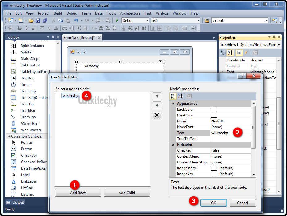
Task: Click the ToolTipText property value field
Action: (230, 139)
